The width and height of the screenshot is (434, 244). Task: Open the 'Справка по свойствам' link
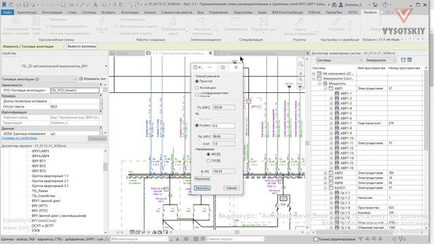[x=19, y=138]
